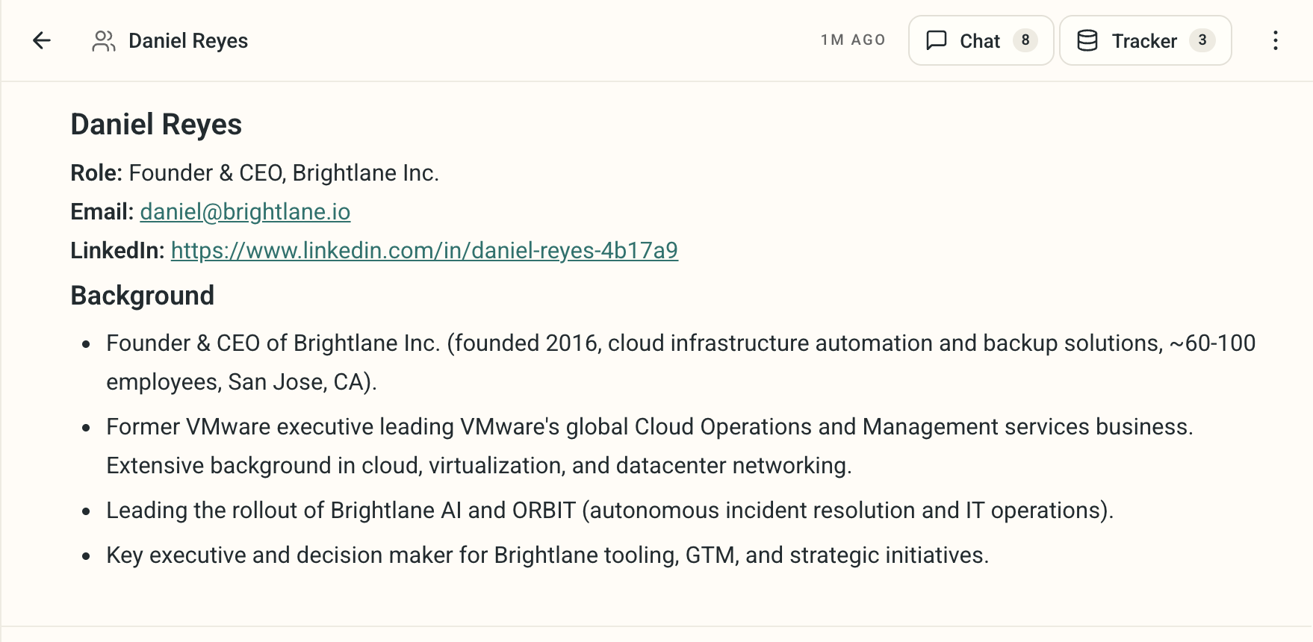Click the bullet about Former VMware executive
The height and width of the screenshot is (642, 1313).
(650, 446)
